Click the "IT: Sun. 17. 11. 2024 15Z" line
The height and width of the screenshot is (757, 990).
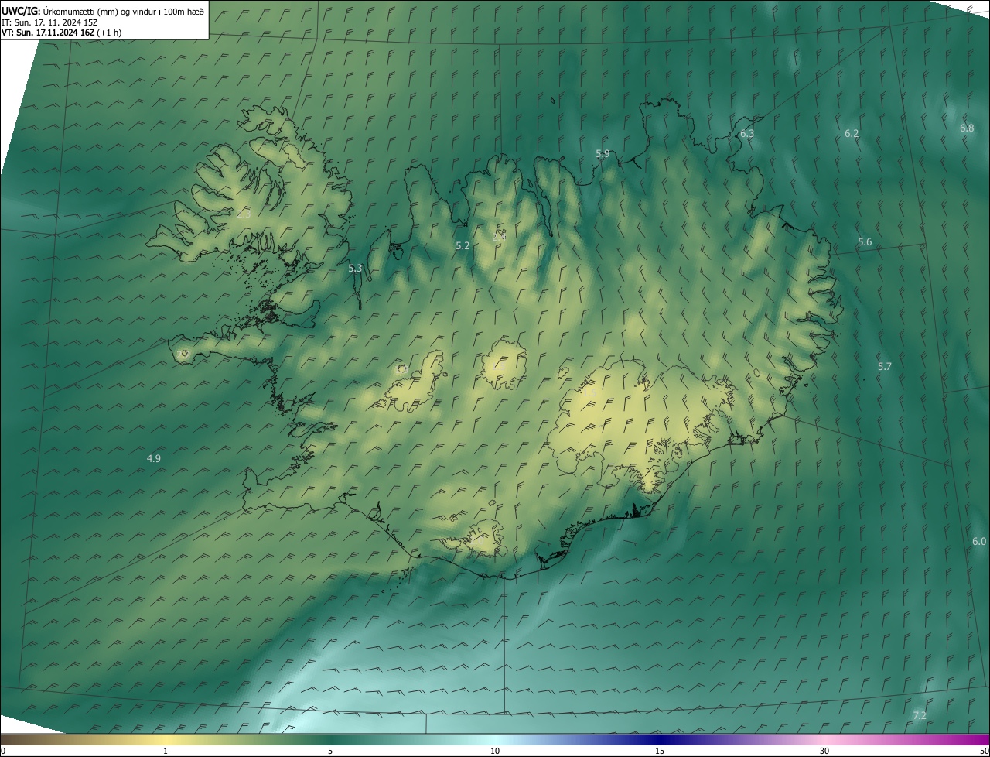(49, 22)
